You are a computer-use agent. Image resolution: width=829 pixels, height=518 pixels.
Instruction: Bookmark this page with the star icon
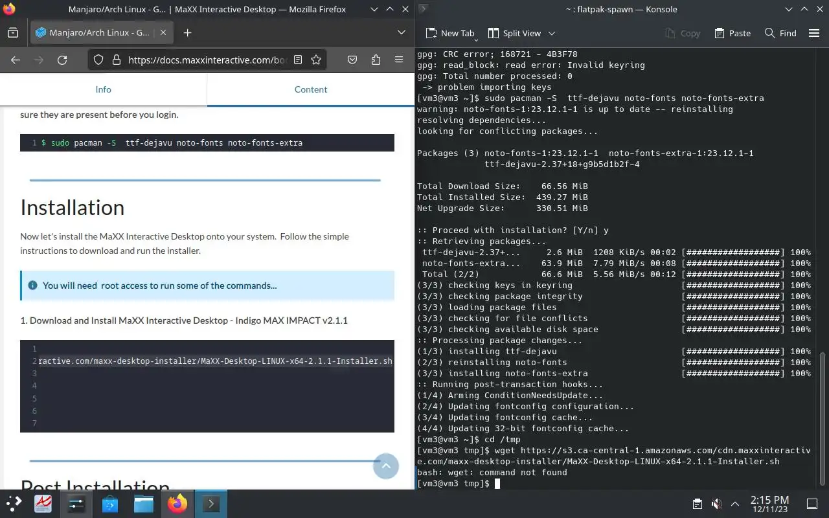[316, 60]
